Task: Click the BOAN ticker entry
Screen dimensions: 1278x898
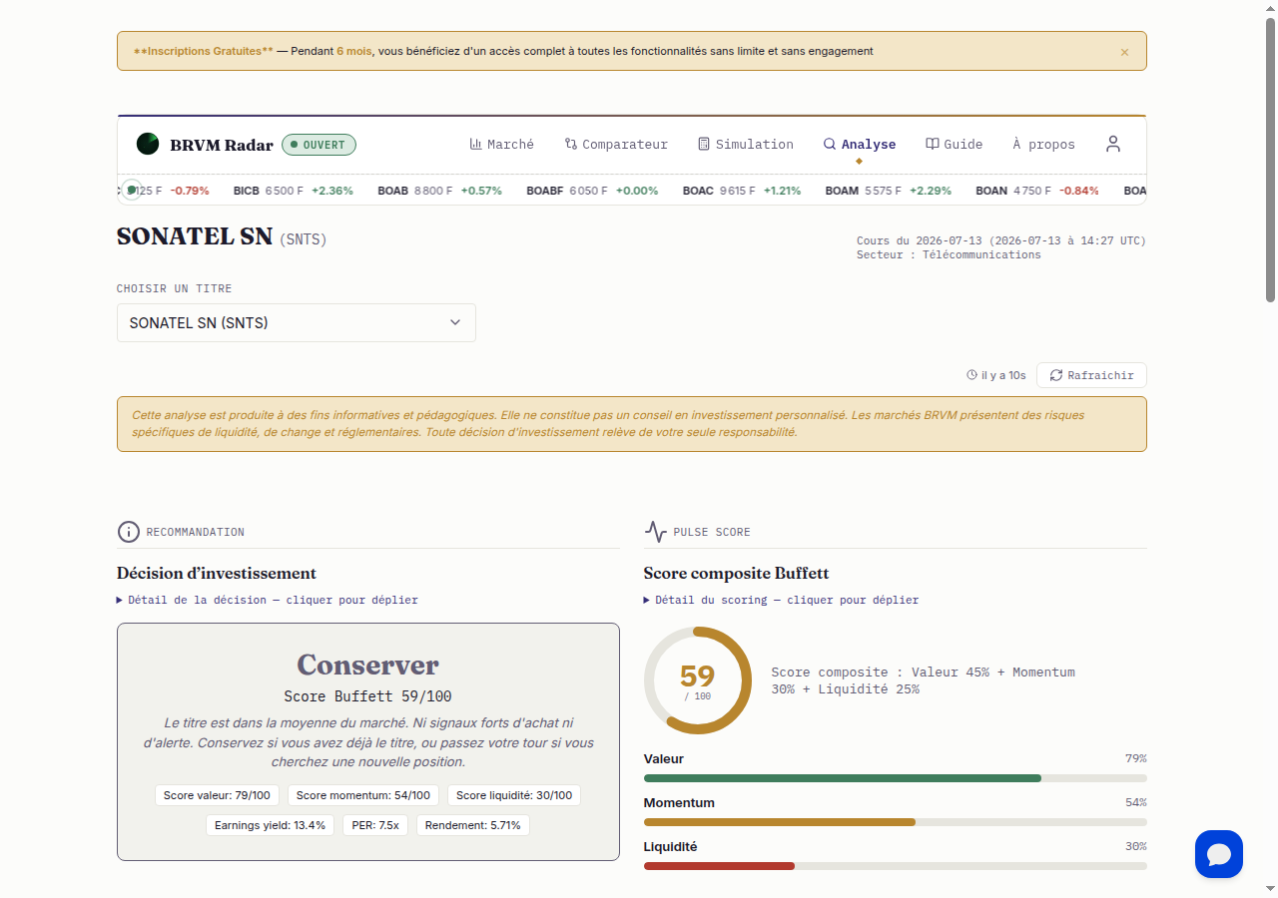Action: pyautogui.click(x=1037, y=191)
